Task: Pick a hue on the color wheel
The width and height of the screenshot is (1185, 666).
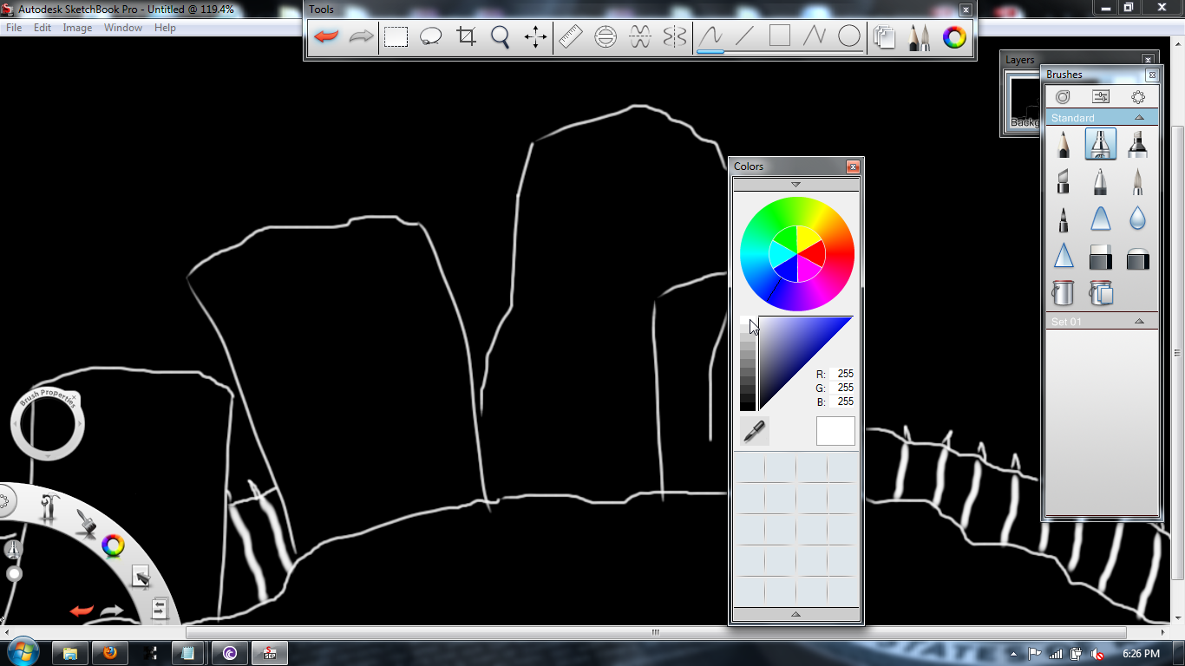Action: point(797,254)
